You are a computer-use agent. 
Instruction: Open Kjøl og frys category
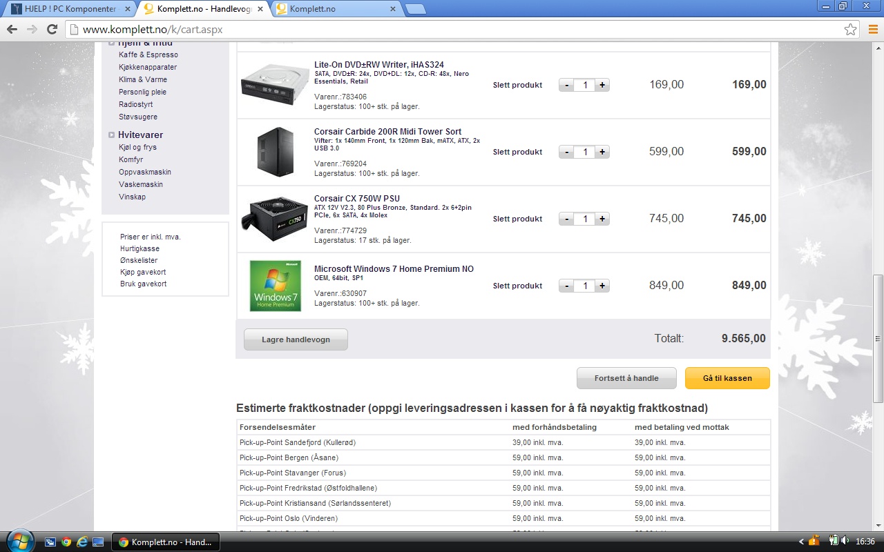point(137,147)
